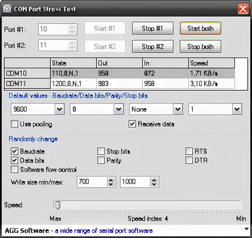
Task: Click the State column header
Action: point(73,63)
